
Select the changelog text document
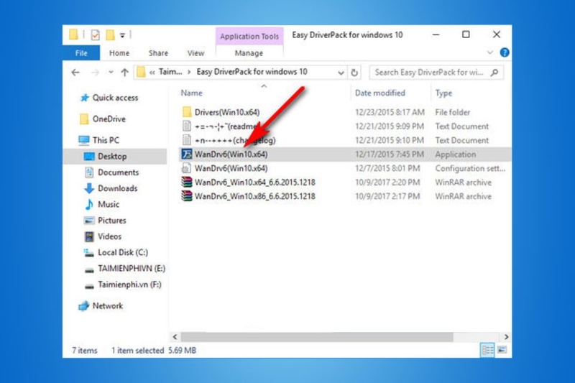235,140
